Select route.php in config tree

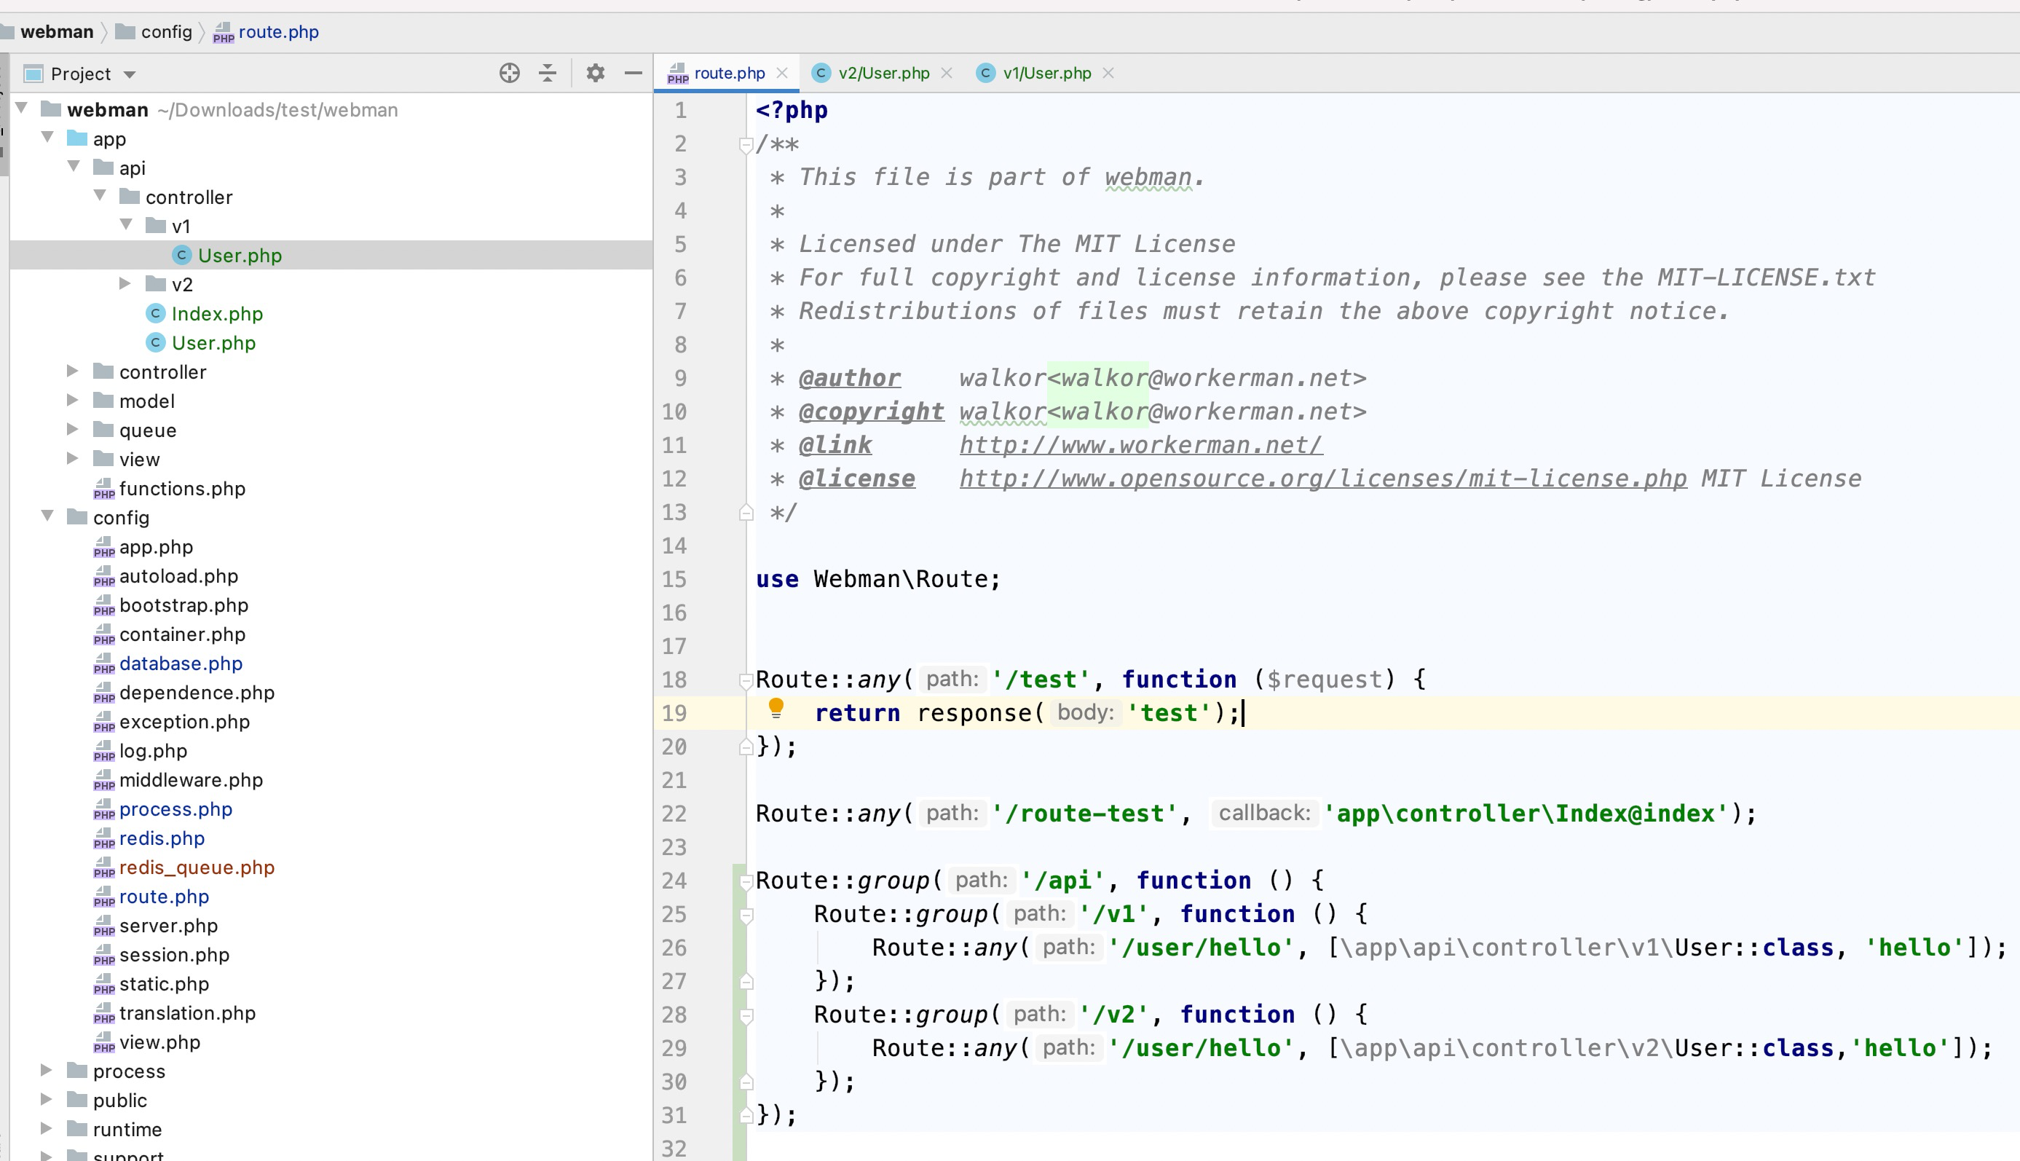click(165, 897)
